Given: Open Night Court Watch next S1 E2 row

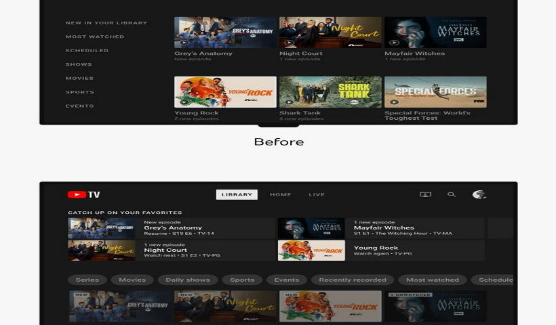Looking at the screenshot, I should tap(172, 251).
